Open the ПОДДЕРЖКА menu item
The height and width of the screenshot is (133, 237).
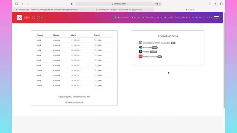click(x=182, y=17)
